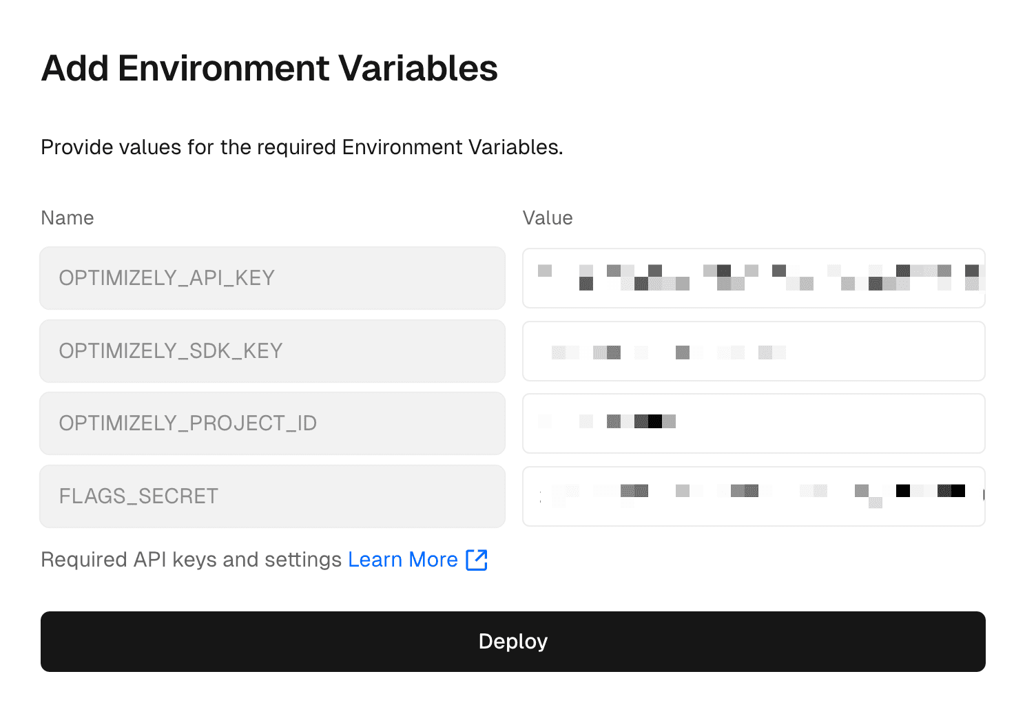Image resolution: width=1025 pixels, height=716 pixels.
Task: Open the Learn More link
Action: pyautogui.click(x=402, y=560)
